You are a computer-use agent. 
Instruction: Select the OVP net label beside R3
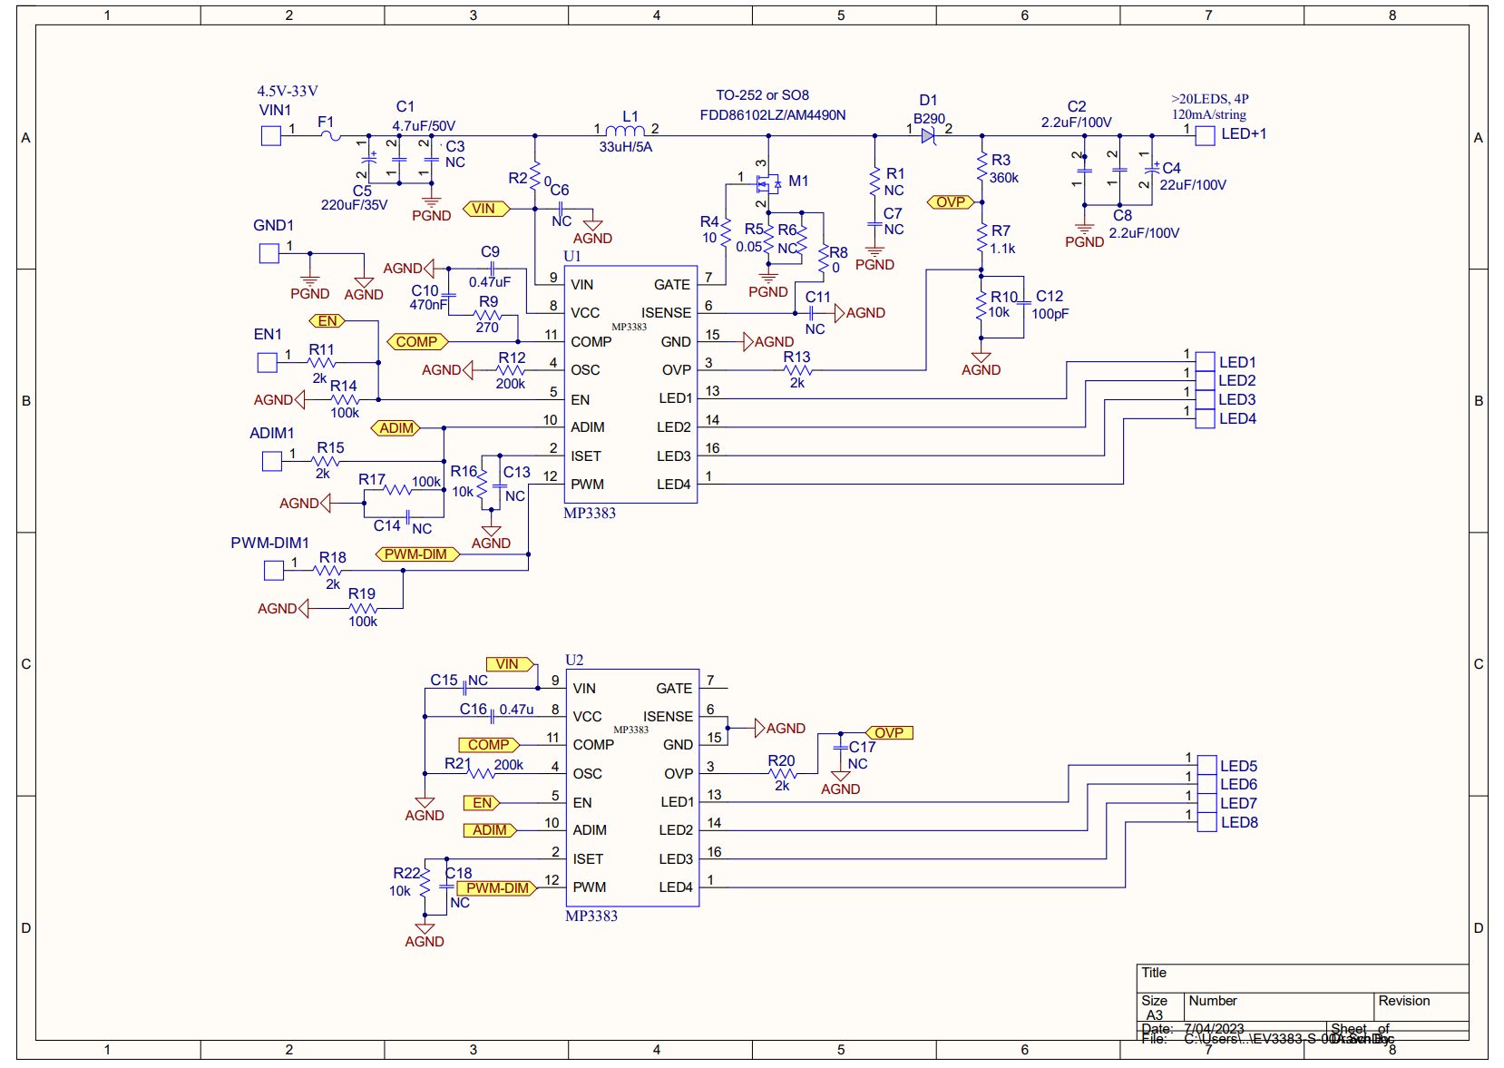coord(950,202)
